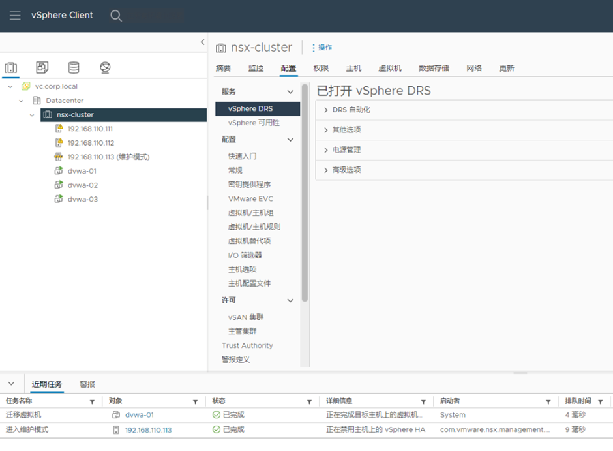Screen dimensions: 613x451
Task: Filter the 详细信息 column
Action: pyautogui.click(x=423, y=401)
